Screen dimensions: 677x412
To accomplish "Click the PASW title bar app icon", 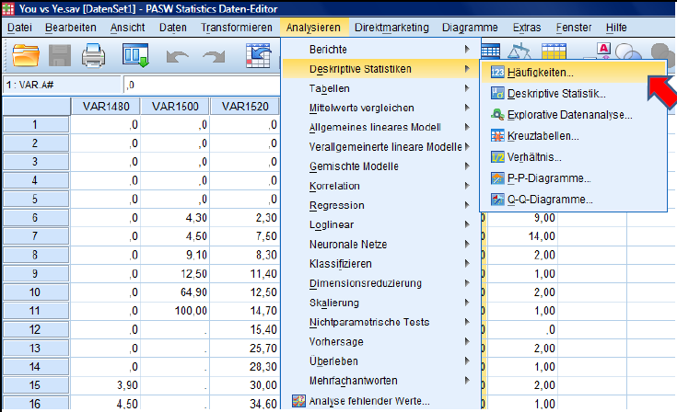I will click(7, 8).
